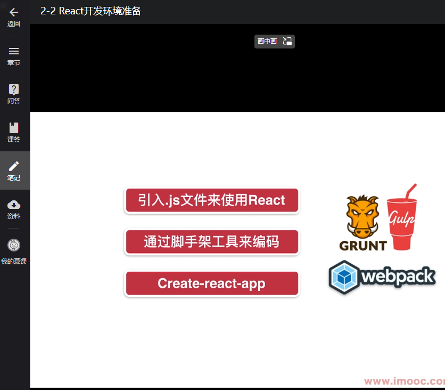Click the Create-react-app red box

pyautogui.click(x=212, y=283)
